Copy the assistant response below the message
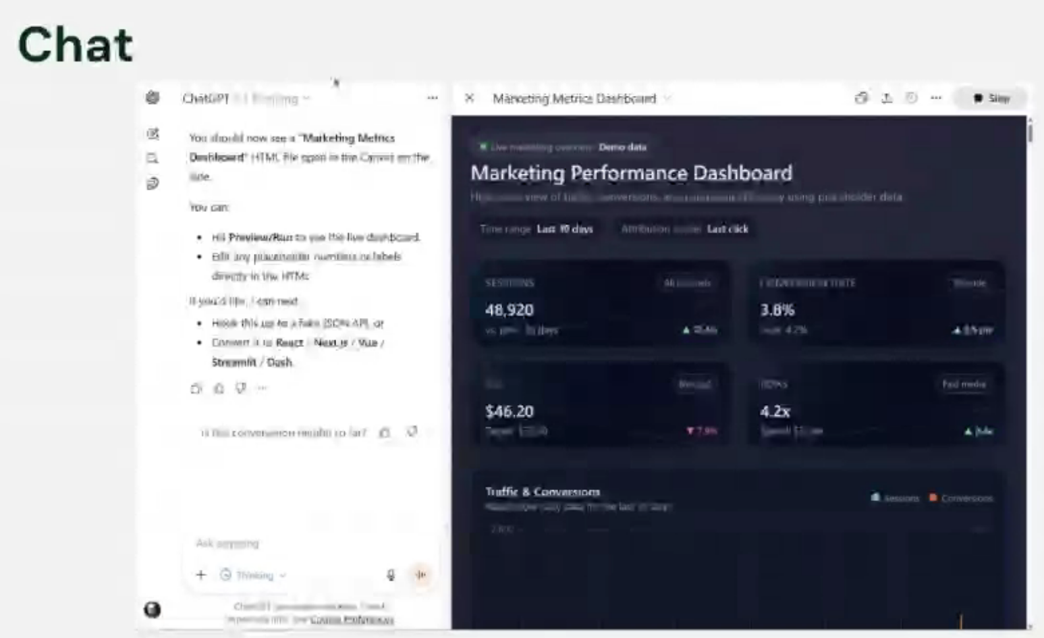Screen dimensions: 1044x638 click(x=196, y=388)
